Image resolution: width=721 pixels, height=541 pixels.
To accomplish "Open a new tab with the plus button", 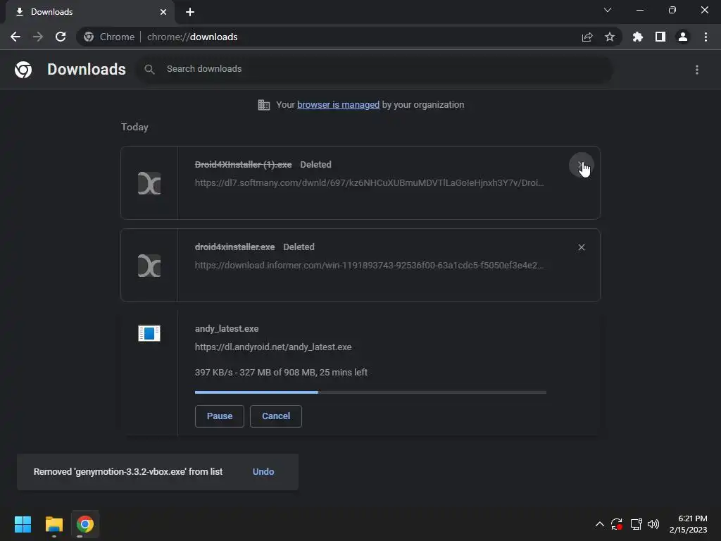I will [190, 12].
